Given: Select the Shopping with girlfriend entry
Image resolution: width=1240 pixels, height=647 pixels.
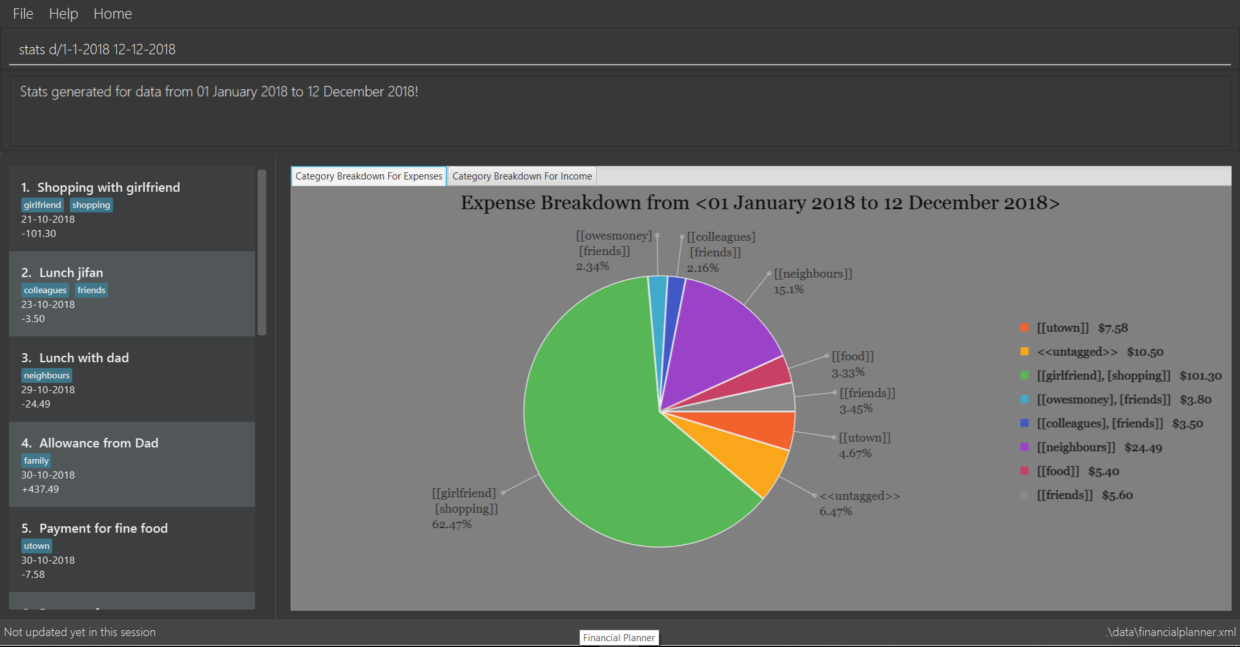Looking at the screenshot, I should (132, 209).
